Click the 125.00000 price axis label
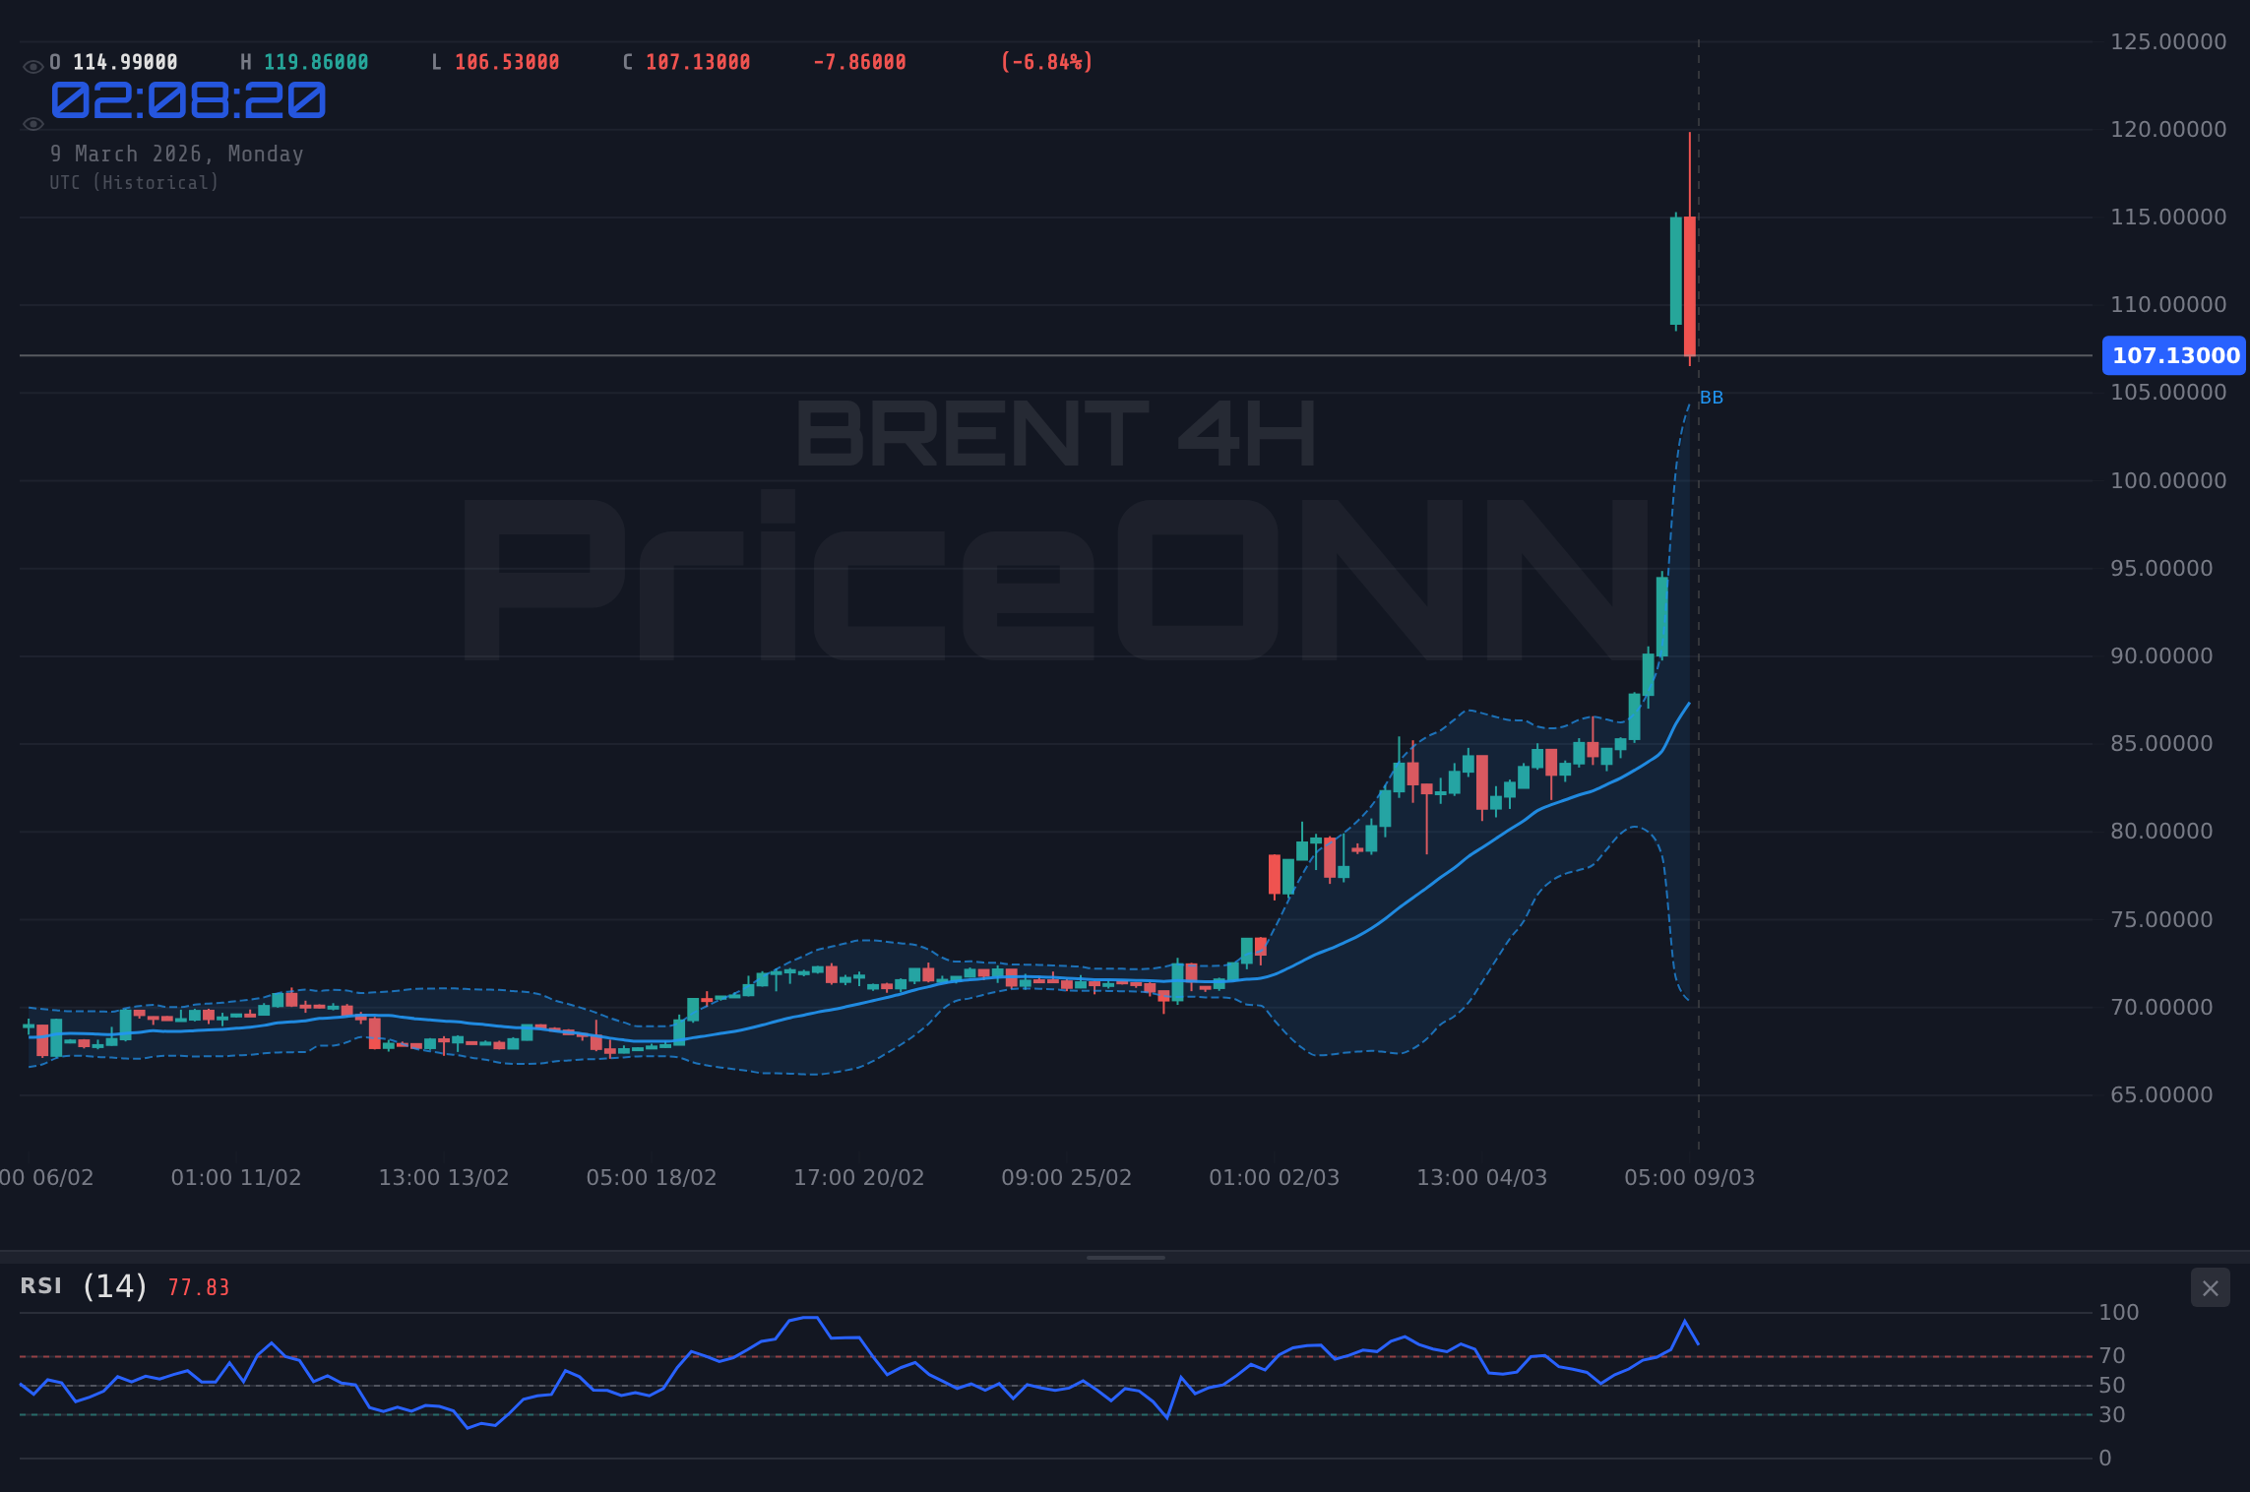This screenshot has height=1492, width=2250. pyautogui.click(x=2168, y=41)
